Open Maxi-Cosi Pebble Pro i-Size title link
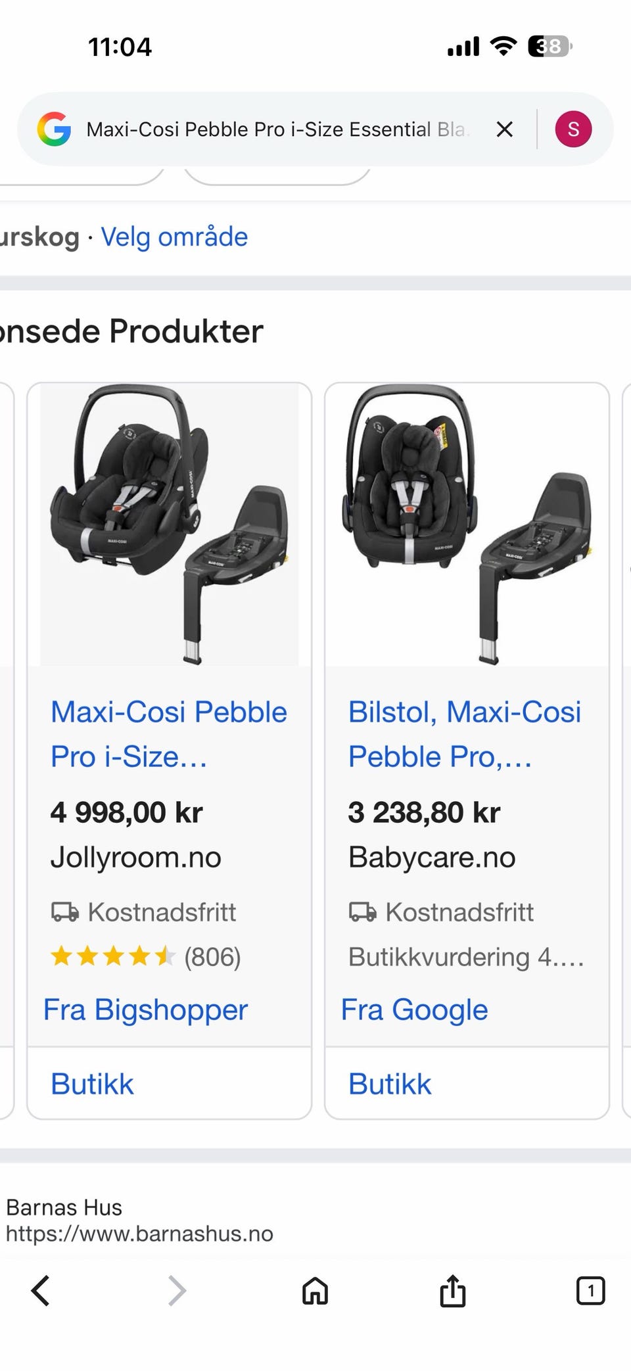631x1371 pixels. tap(169, 734)
